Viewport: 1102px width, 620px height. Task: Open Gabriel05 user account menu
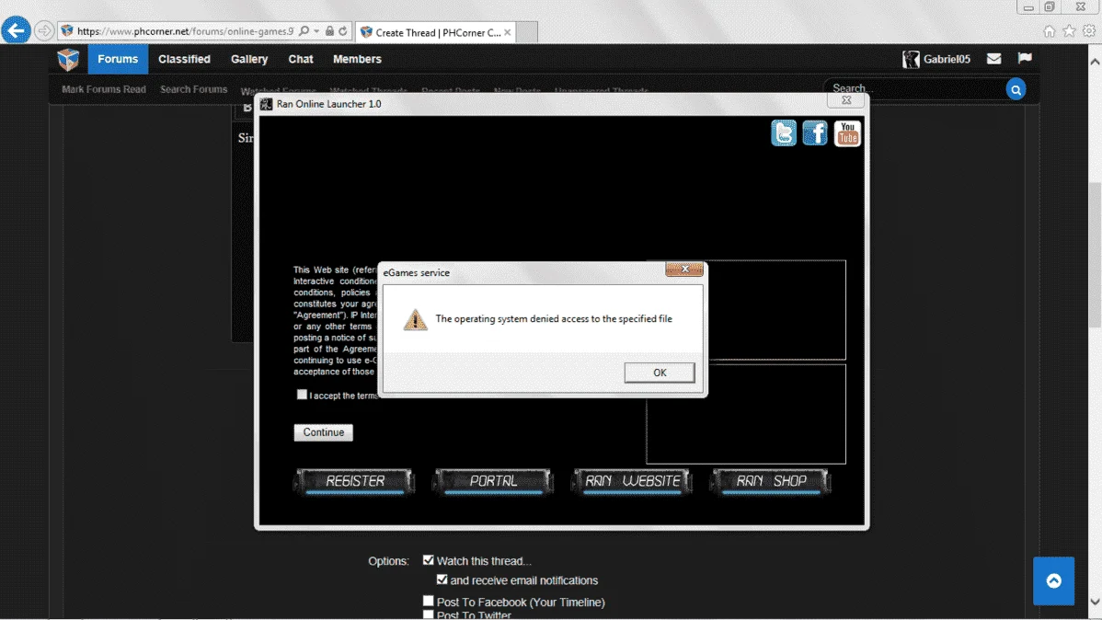pos(936,59)
